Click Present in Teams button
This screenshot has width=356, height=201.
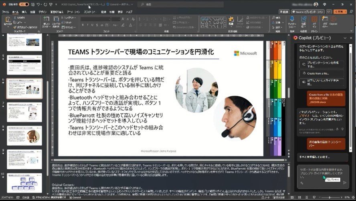point(308,12)
